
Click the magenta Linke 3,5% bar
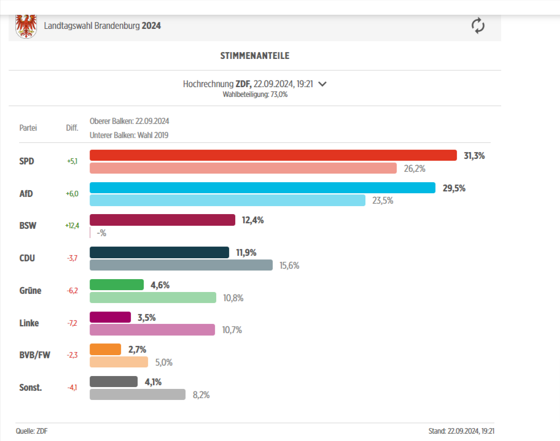110,317
